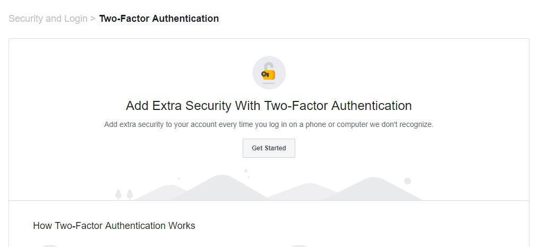Click the small sparkle below the large star
The height and width of the screenshot is (247, 539).
[x=249, y=177]
